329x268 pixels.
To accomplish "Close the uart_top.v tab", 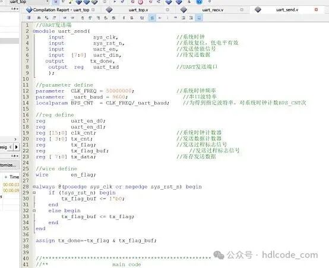I will click(x=167, y=9).
